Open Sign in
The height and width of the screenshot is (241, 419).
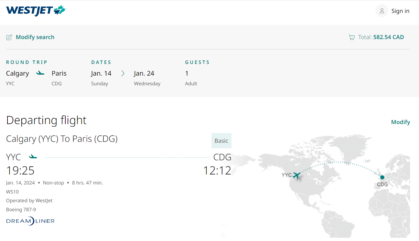(x=400, y=11)
